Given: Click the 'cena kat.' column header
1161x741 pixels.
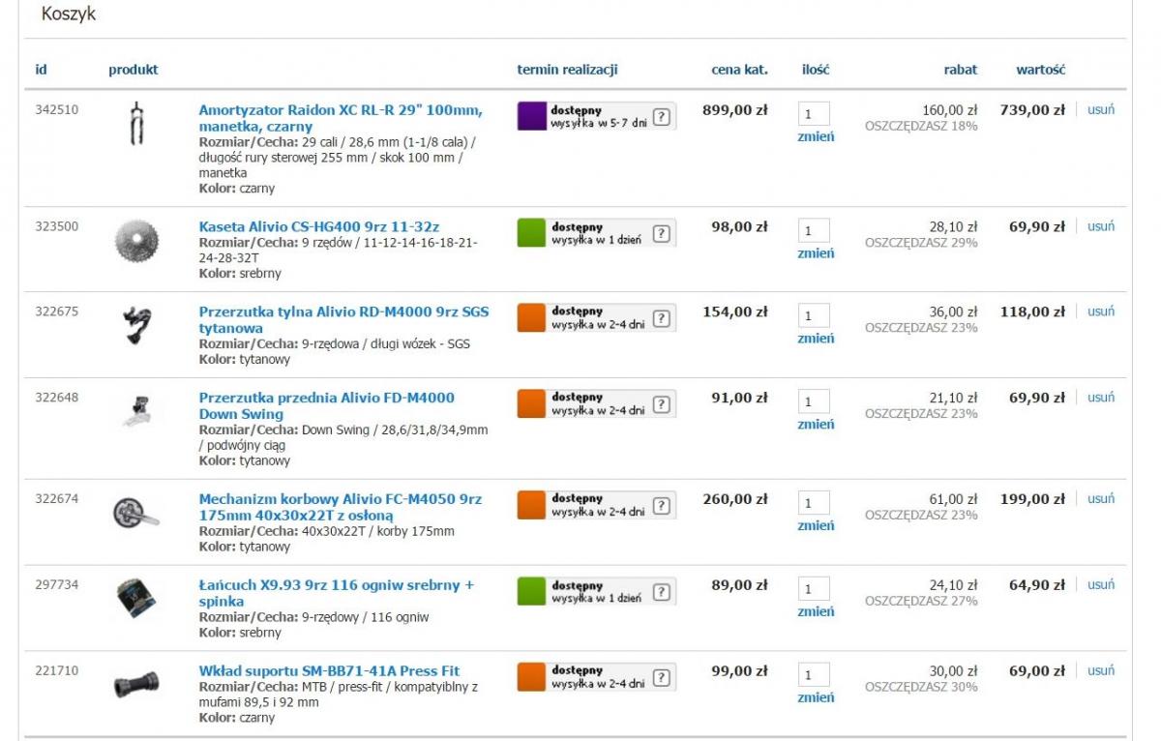Looking at the screenshot, I should (739, 70).
